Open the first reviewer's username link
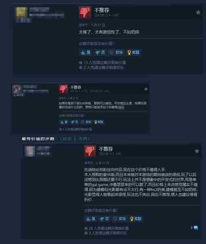This screenshot has height=244, width=206. (39, 9)
